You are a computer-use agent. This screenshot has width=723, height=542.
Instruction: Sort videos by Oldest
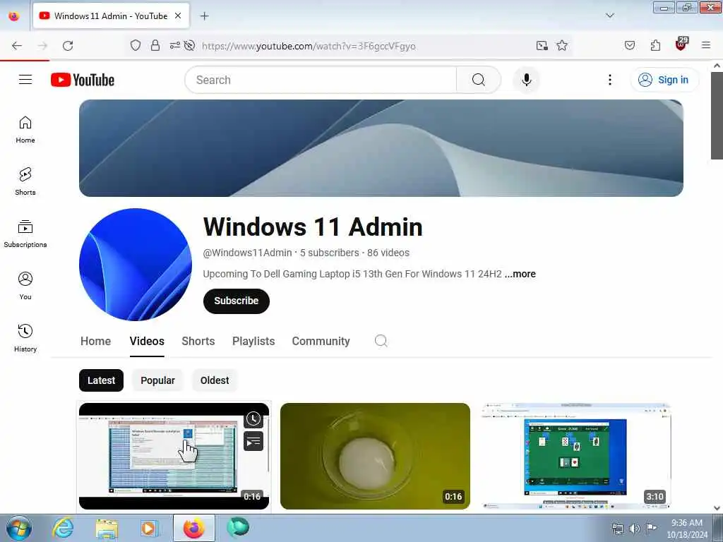(215, 380)
